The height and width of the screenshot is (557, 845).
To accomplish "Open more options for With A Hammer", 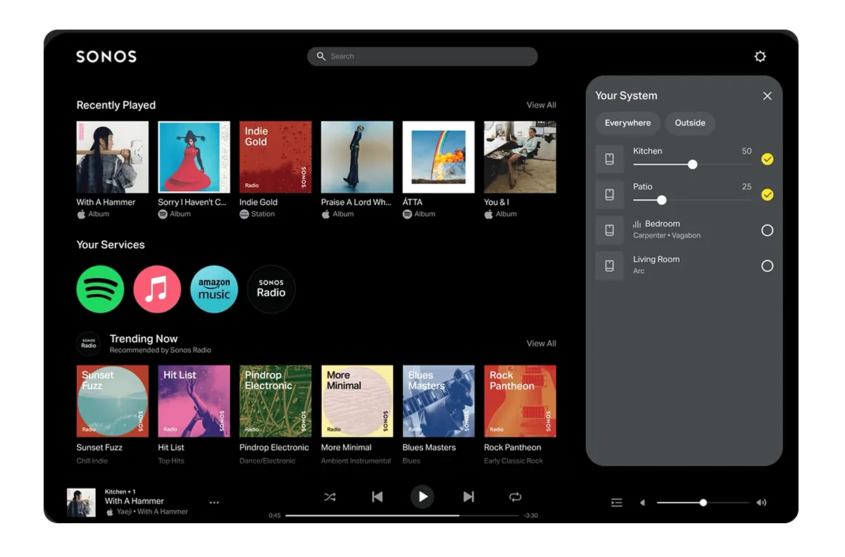I will pos(214,502).
